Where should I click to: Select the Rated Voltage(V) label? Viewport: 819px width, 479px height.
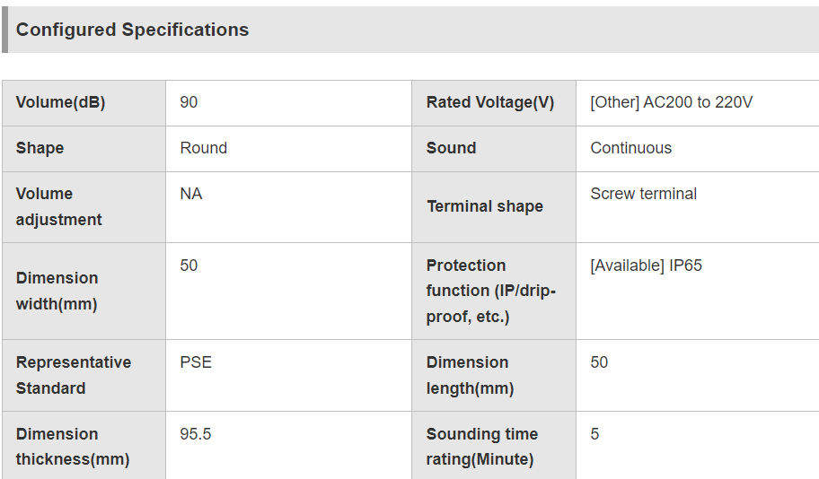tap(490, 102)
